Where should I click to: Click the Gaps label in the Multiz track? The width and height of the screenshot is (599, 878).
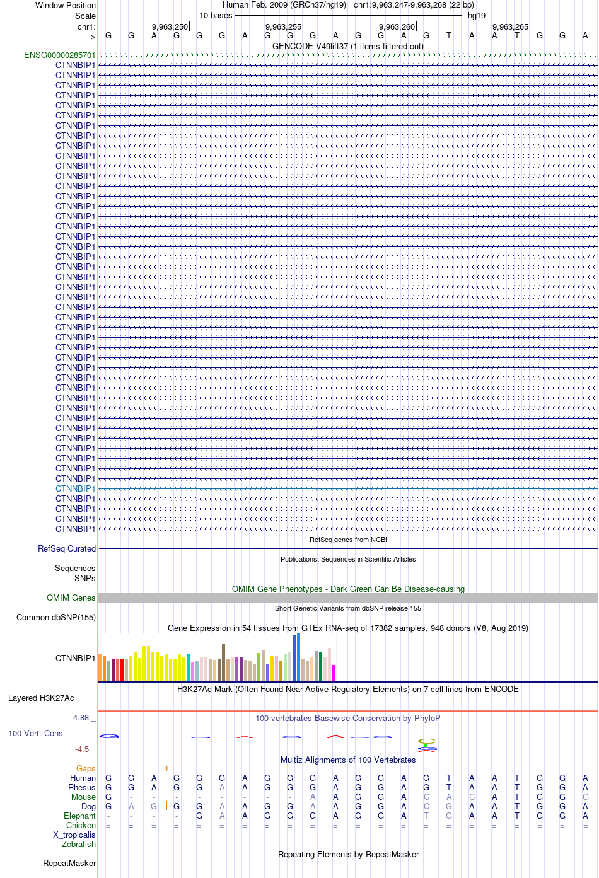pyautogui.click(x=86, y=769)
